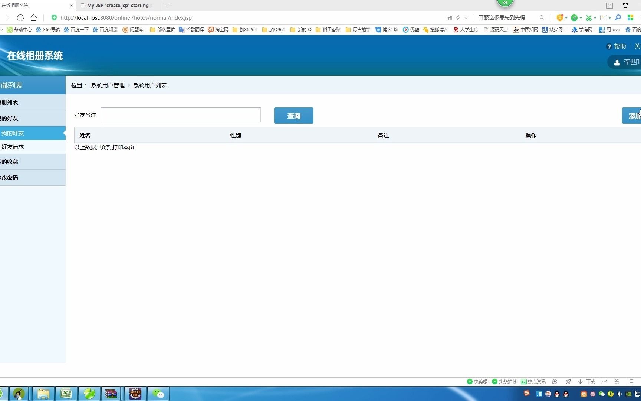
Task: Open 好友请求 sidebar item
Action: point(33,147)
